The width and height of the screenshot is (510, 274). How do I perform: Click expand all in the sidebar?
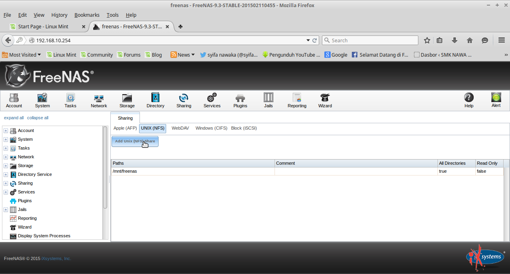[14, 118]
